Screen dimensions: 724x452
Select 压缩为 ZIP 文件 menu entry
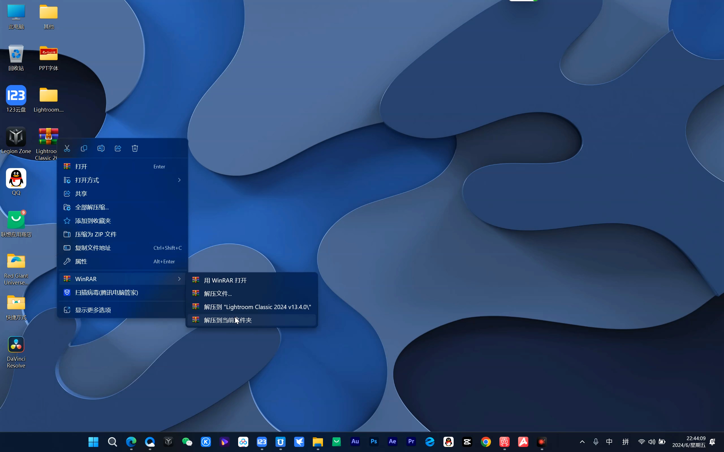tap(96, 234)
